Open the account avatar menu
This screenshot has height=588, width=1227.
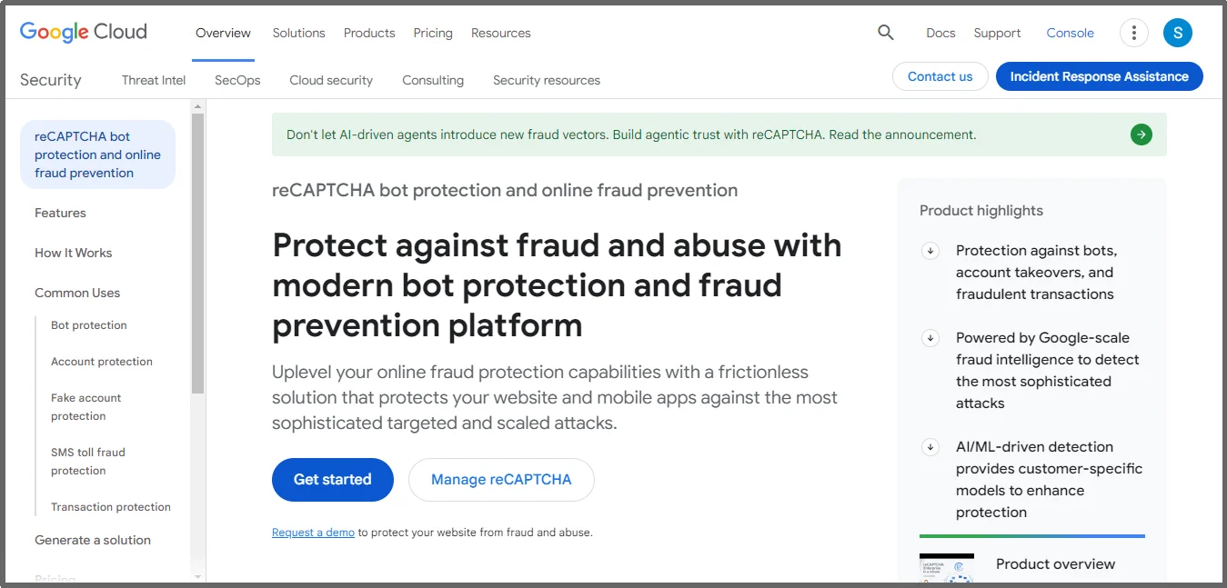(x=1177, y=33)
